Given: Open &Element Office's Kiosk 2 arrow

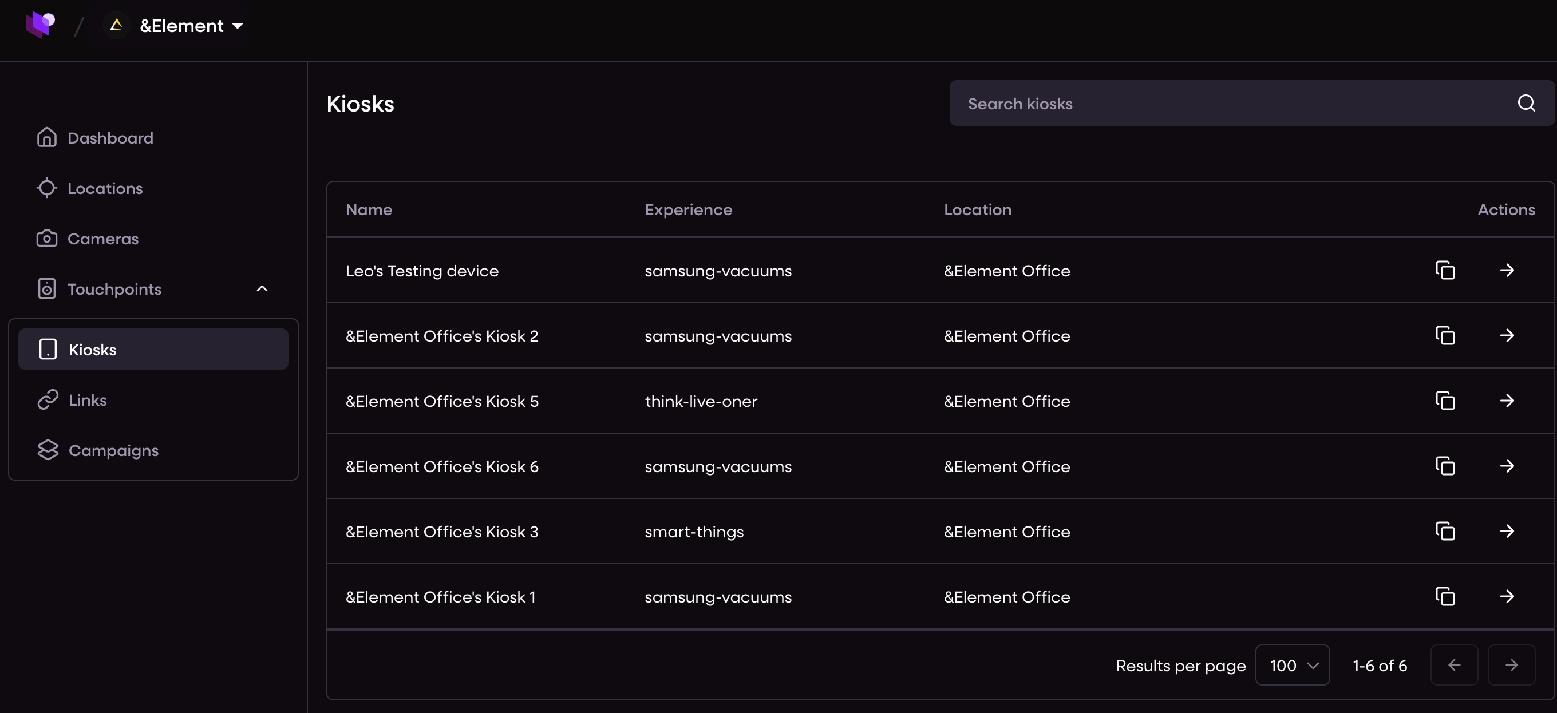Looking at the screenshot, I should [x=1507, y=335].
